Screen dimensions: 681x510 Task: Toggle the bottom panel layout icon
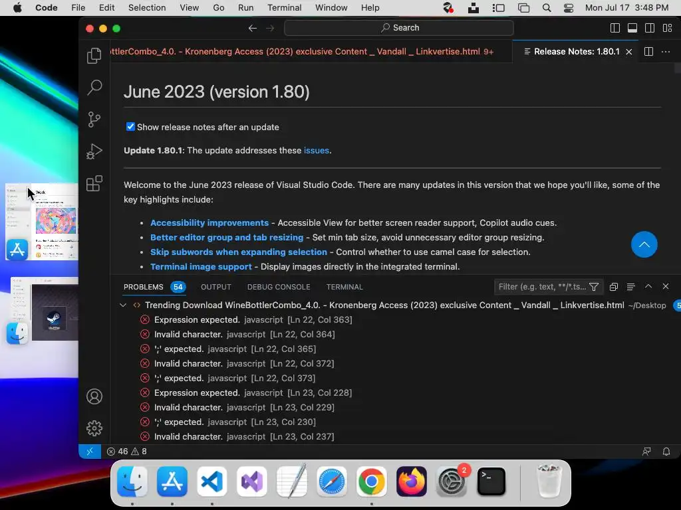click(x=632, y=28)
